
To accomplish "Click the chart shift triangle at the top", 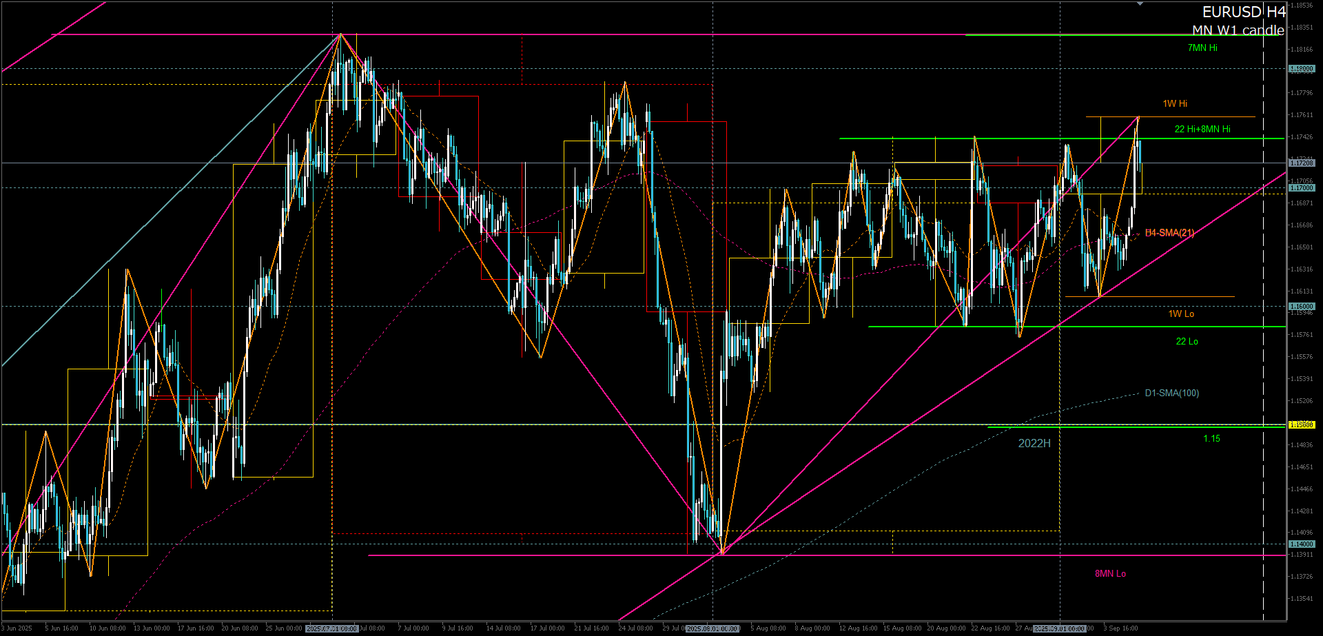I will [1140, 4].
